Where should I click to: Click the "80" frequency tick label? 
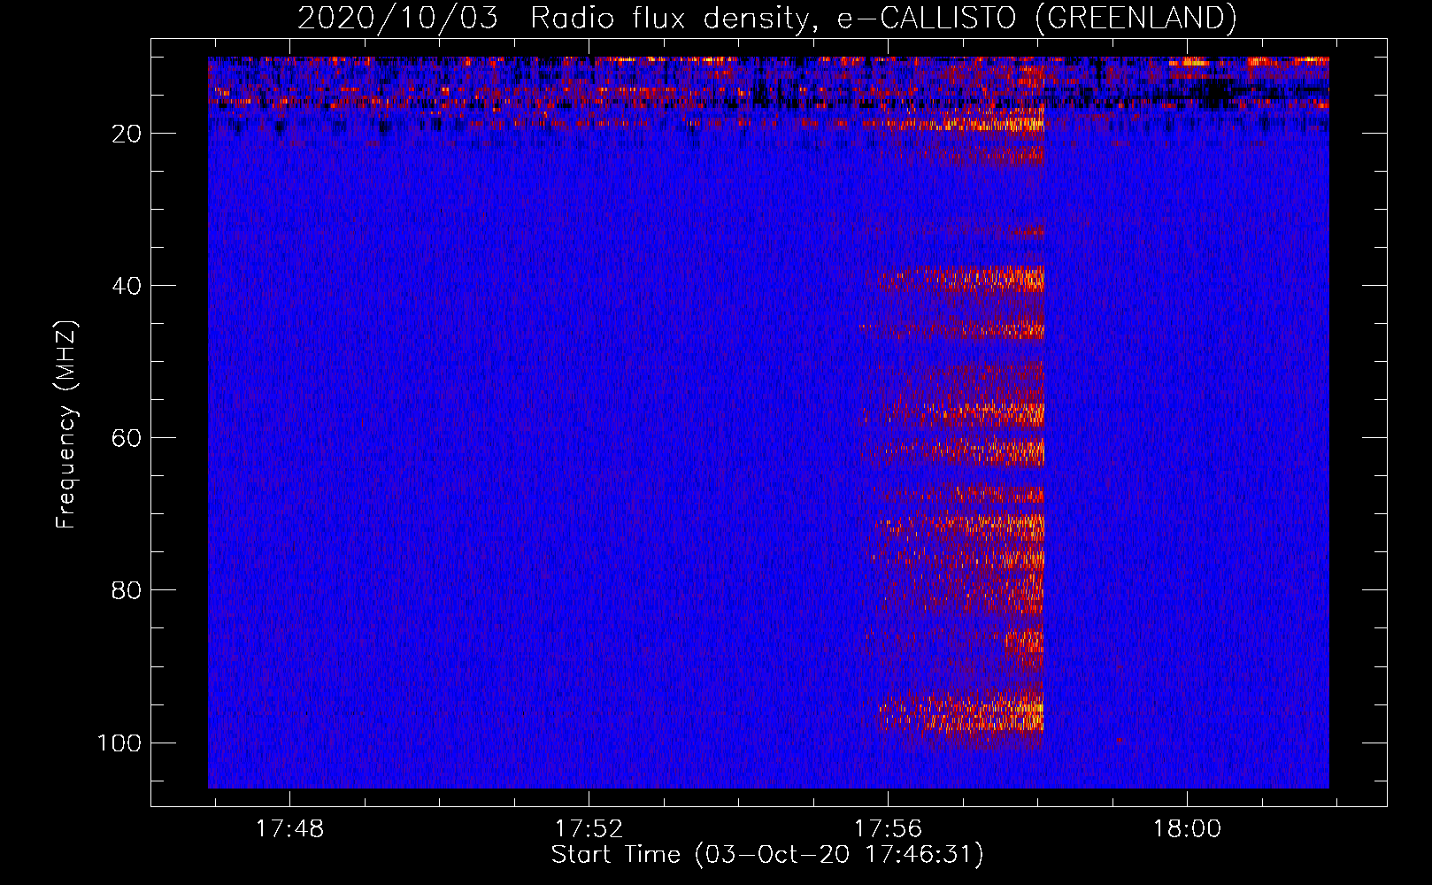[x=127, y=590]
